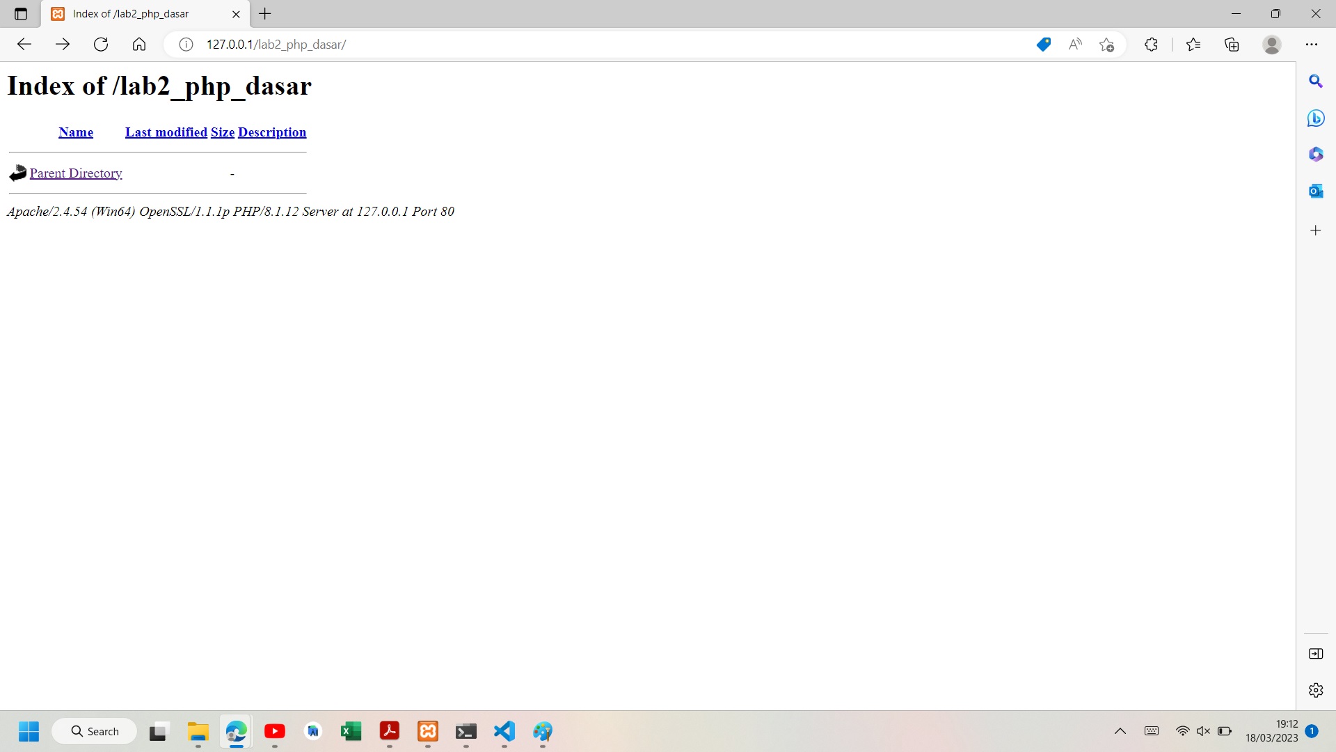Open Excel from the taskbar
This screenshot has height=752, width=1336.
click(x=351, y=731)
